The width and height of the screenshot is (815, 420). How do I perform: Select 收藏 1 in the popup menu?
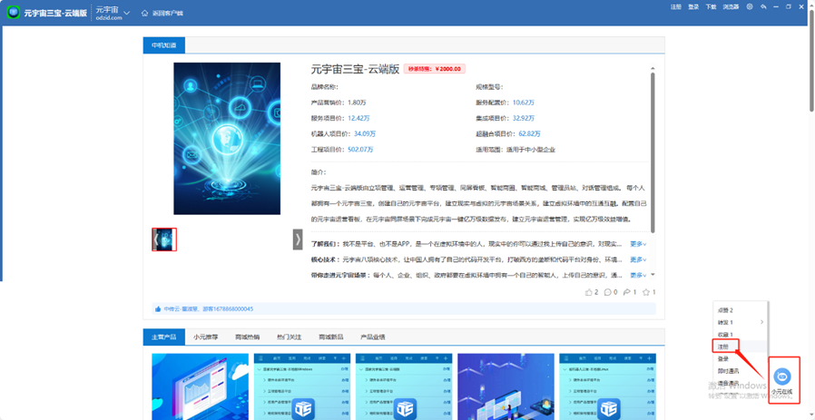pyautogui.click(x=724, y=334)
